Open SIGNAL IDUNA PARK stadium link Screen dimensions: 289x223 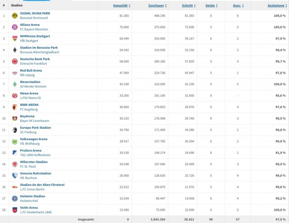pyautogui.click(x=35, y=13)
